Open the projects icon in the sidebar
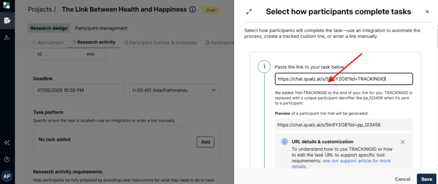Viewport: 438px width, 184px height. tap(7, 20)
